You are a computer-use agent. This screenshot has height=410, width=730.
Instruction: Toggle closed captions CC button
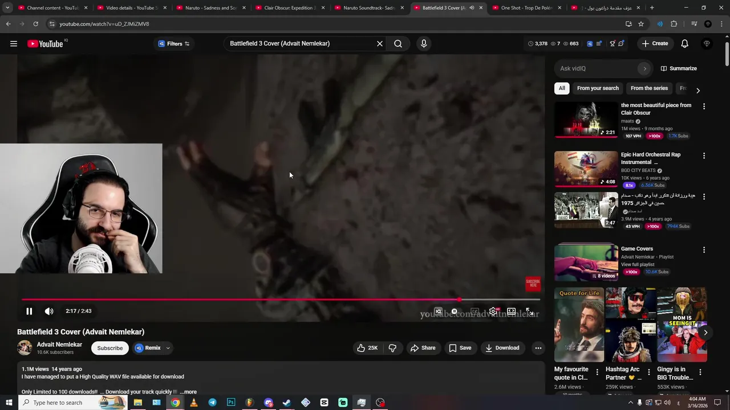point(474,311)
